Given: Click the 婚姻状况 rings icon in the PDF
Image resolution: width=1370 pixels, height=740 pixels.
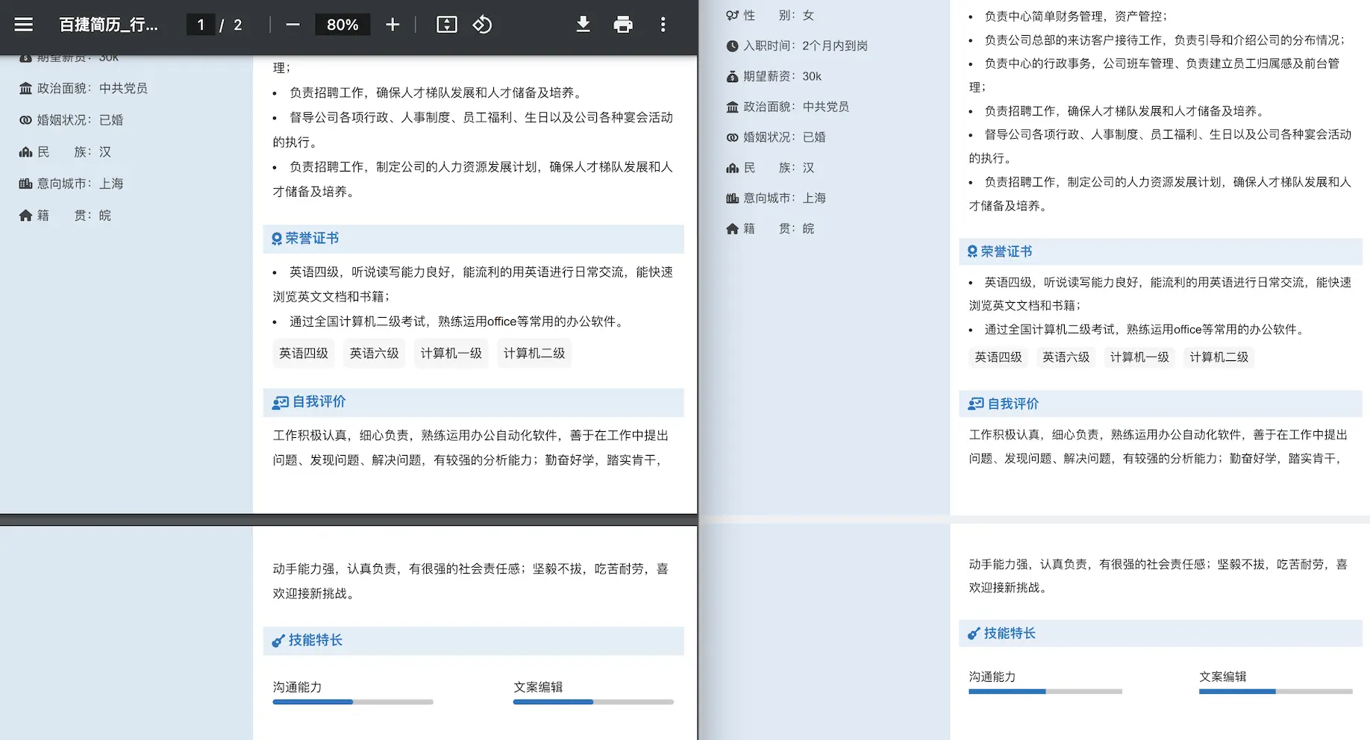Looking at the screenshot, I should (25, 120).
